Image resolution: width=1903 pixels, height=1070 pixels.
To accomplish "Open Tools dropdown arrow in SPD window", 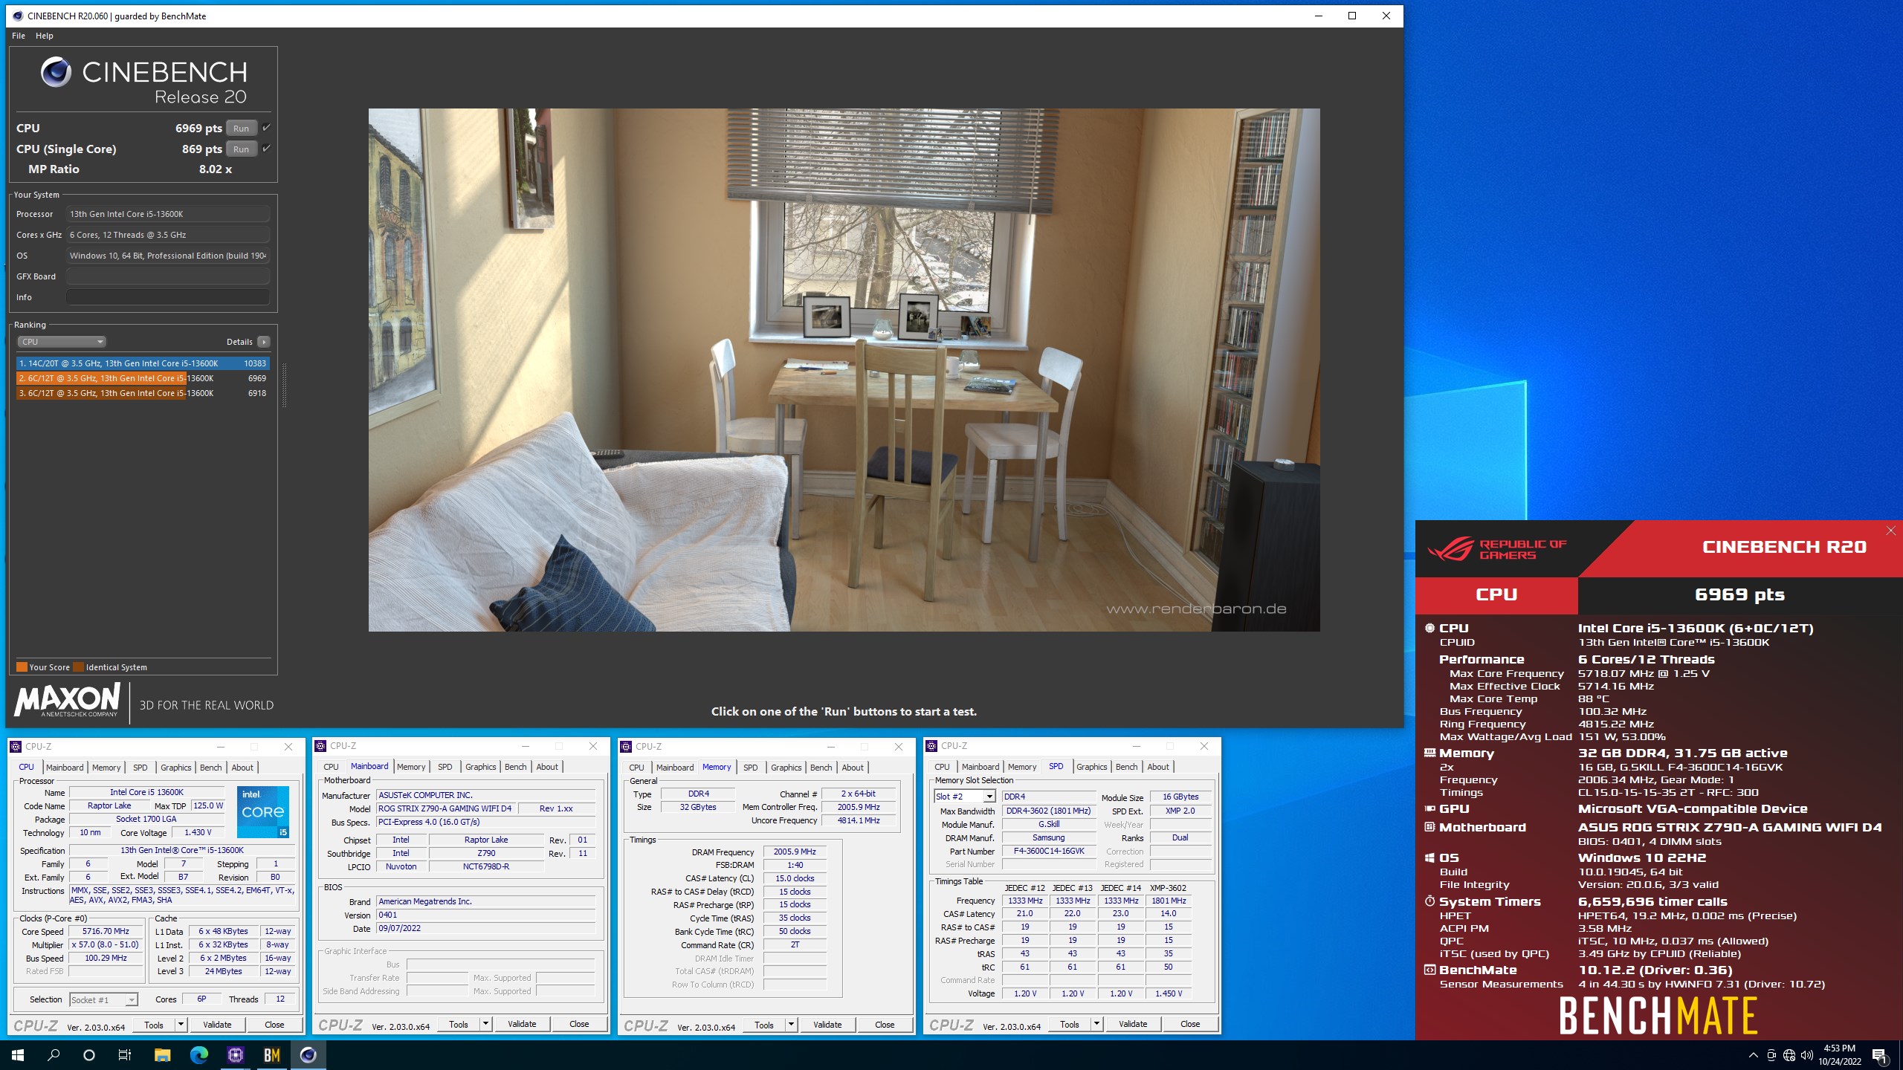I will pos(1096,1024).
